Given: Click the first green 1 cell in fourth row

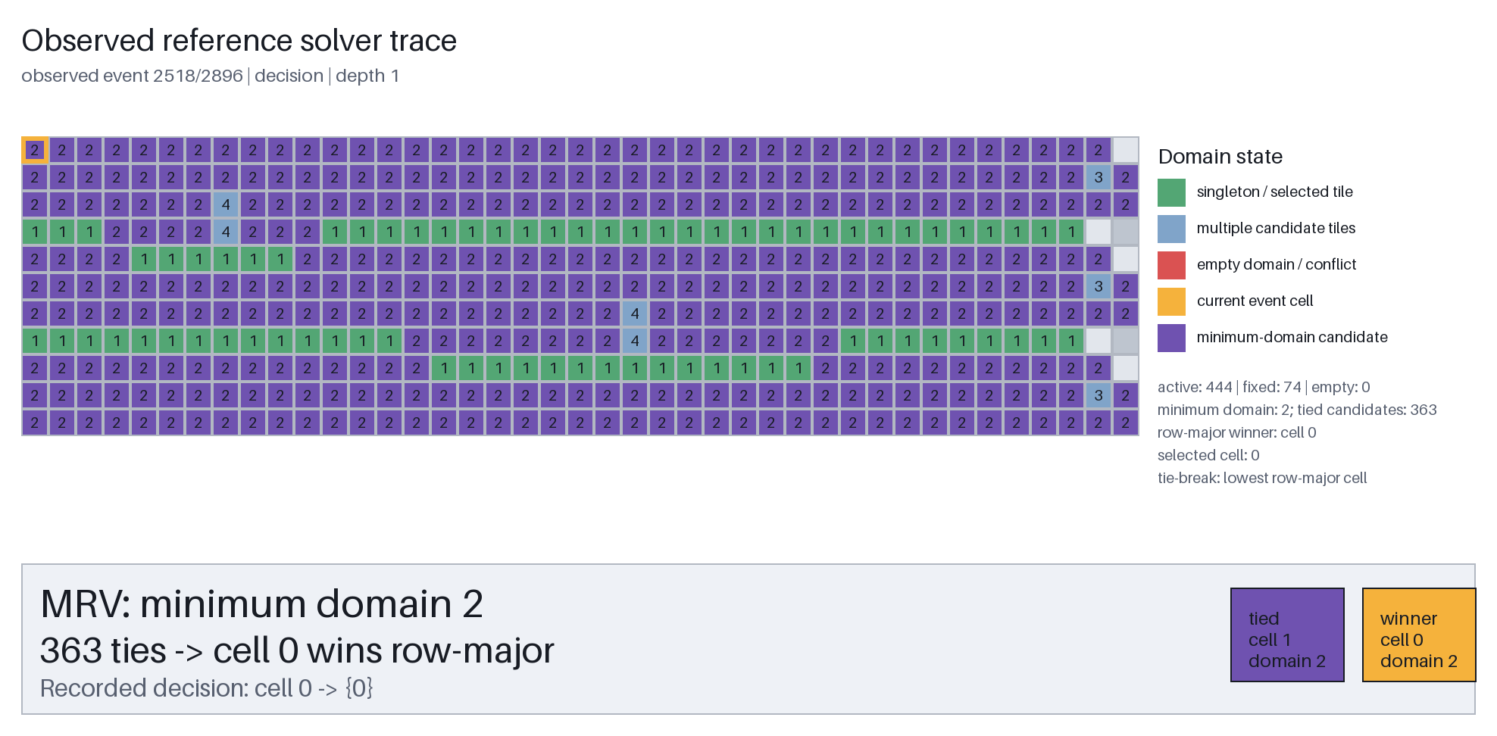Looking at the screenshot, I should (x=35, y=232).
